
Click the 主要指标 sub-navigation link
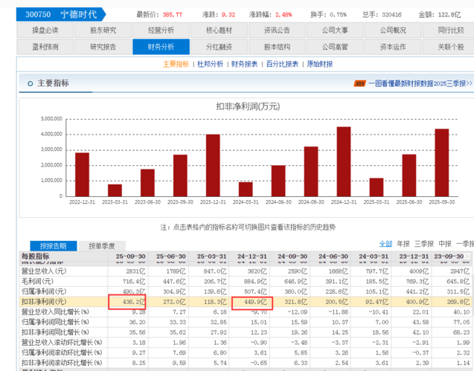176,64
